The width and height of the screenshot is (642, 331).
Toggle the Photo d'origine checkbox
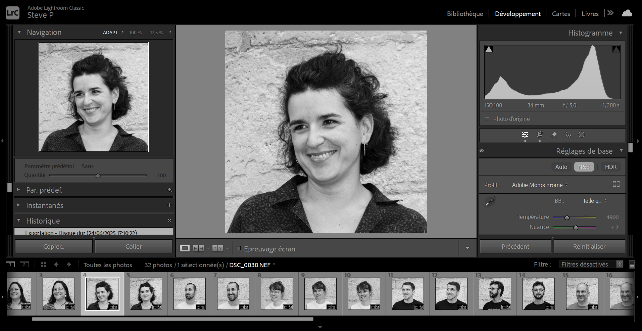click(487, 119)
